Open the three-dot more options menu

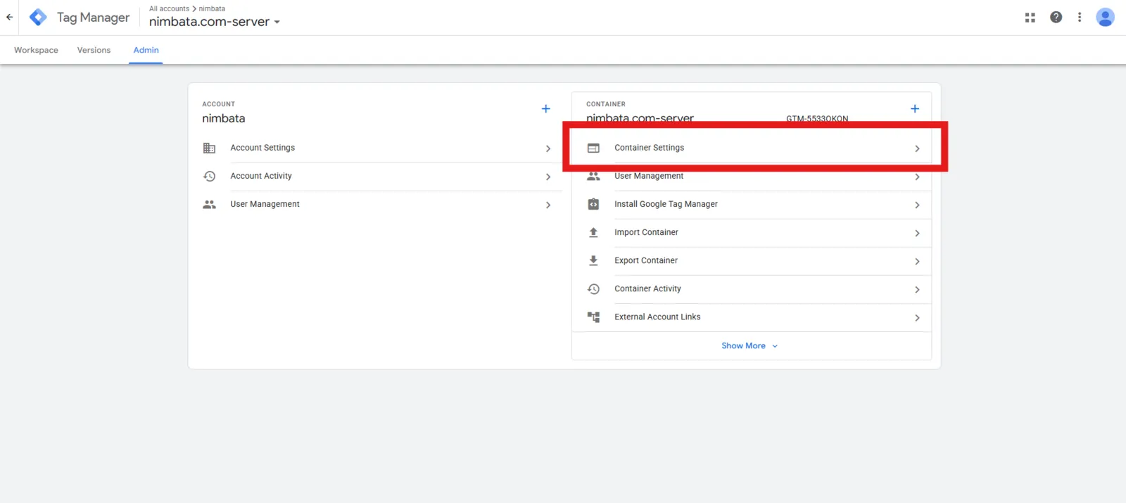pos(1080,17)
